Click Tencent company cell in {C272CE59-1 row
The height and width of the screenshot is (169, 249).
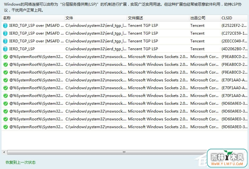(x=198, y=33)
